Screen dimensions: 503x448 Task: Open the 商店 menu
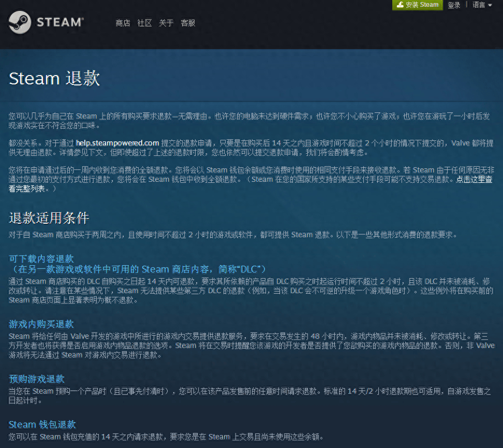pos(123,23)
